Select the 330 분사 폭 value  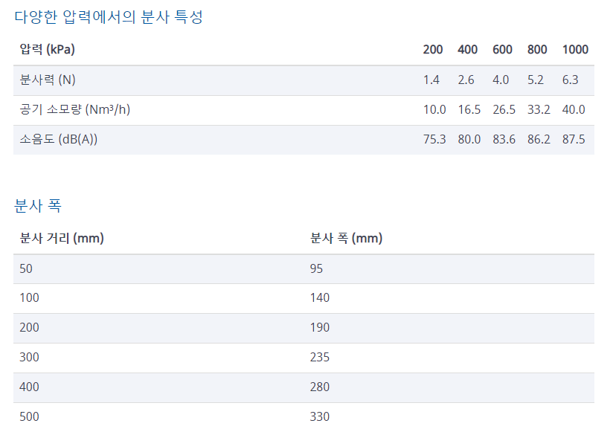(x=320, y=417)
